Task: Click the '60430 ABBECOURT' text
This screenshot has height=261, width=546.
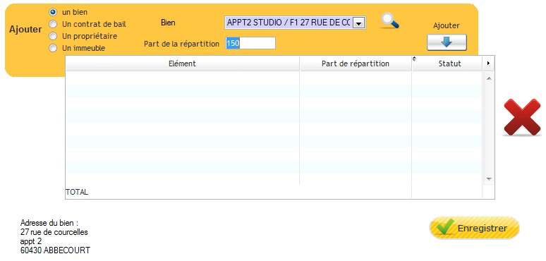Action: [55, 250]
